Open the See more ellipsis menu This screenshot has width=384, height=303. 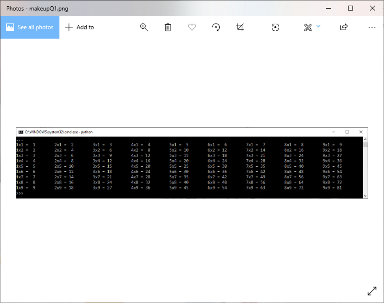(x=372, y=27)
